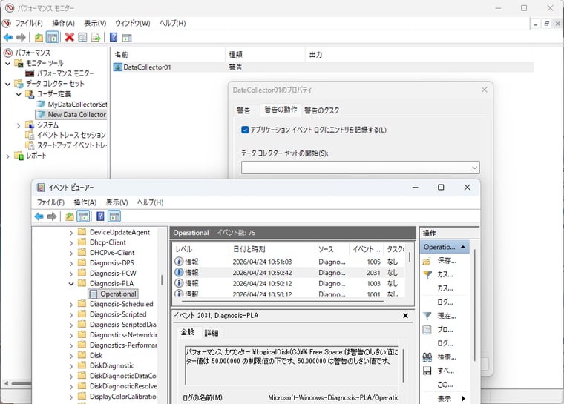The image size is (564, 404).
Task: Sort events by the 日付と時刻 column header
Action: tap(272, 249)
